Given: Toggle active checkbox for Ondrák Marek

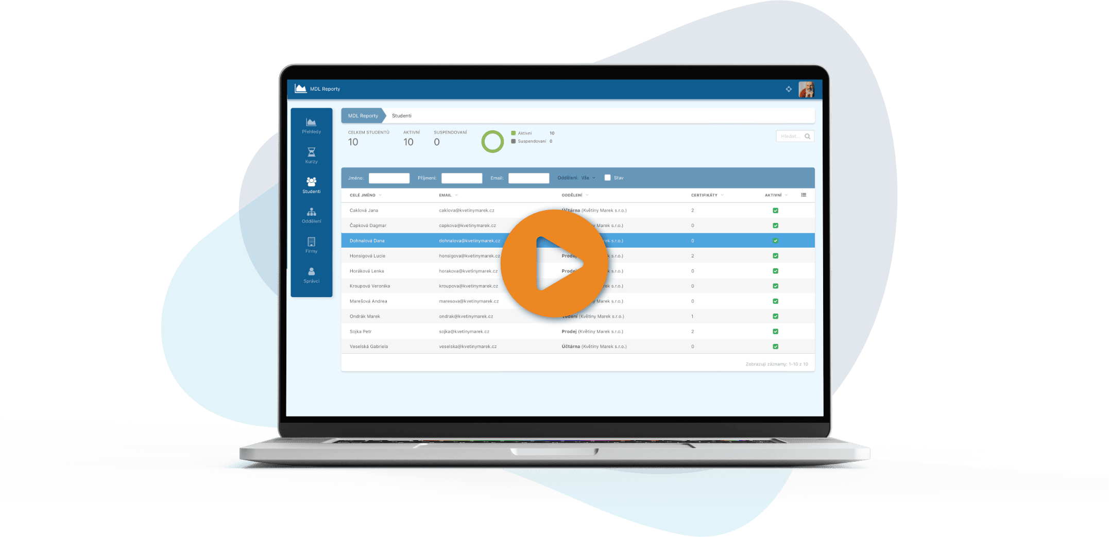Looking at the screenshot, I should 775,316.
